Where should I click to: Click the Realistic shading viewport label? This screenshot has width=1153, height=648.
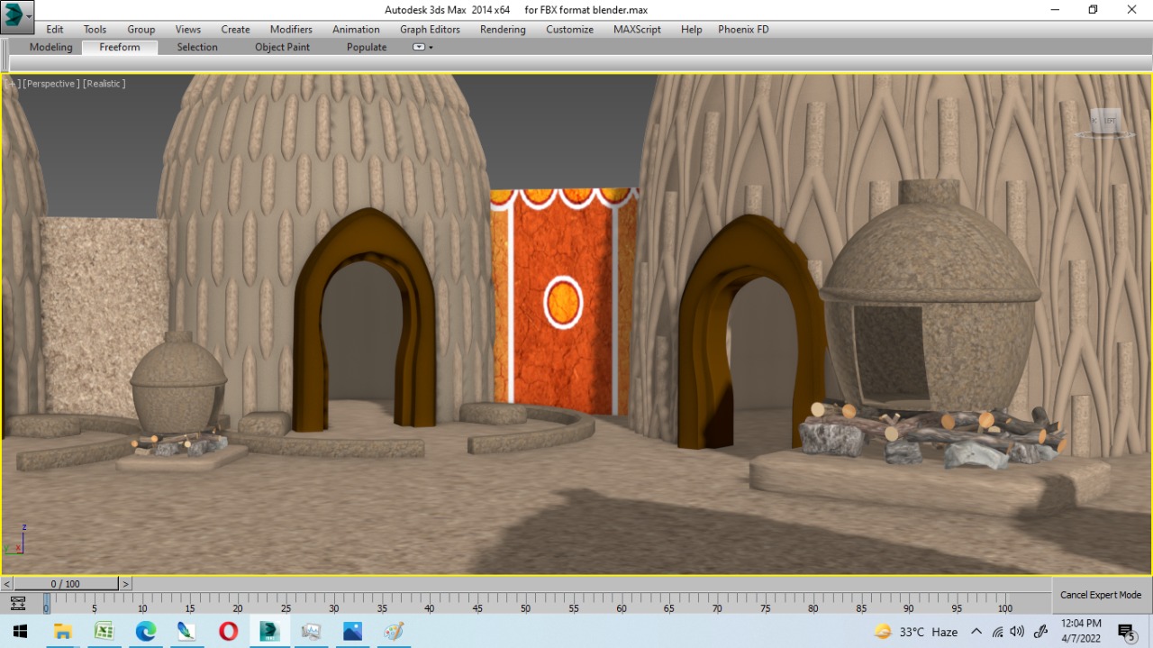coord(104,83)
